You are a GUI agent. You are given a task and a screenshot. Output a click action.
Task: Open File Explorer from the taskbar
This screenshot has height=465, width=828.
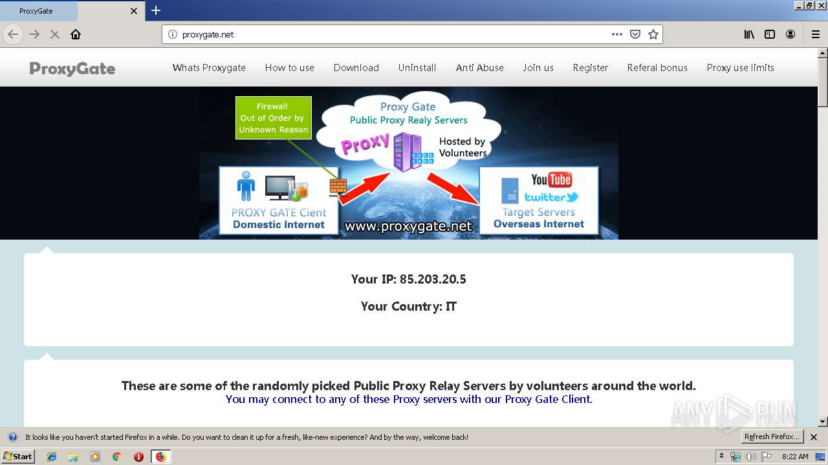tap(73, 457)
